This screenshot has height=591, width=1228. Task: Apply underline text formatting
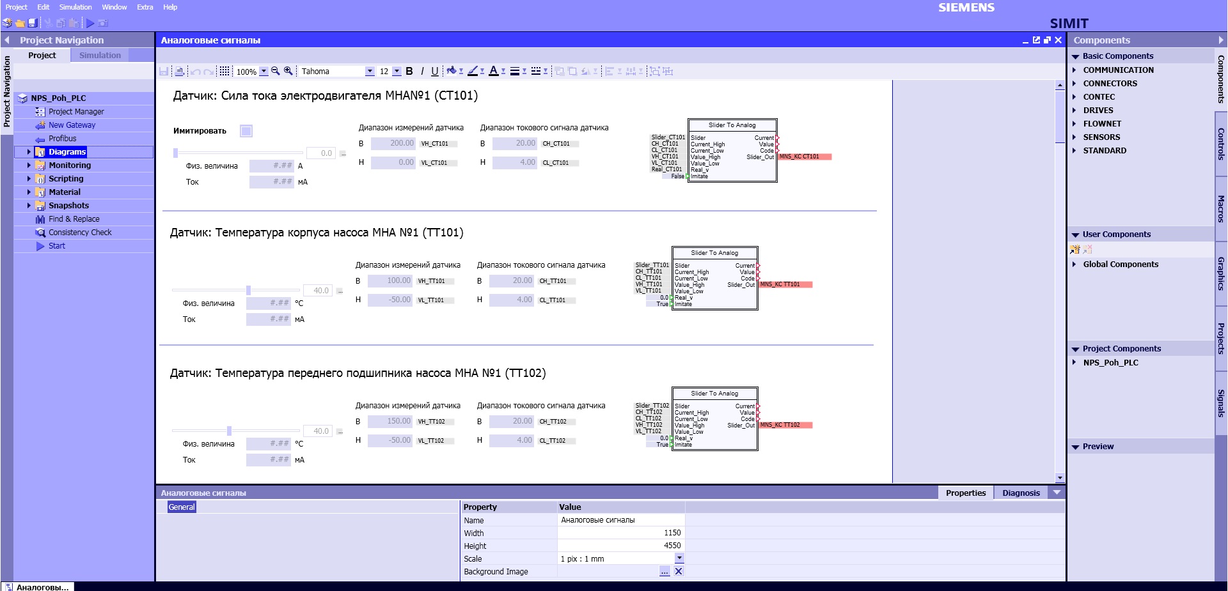(435, 71)
